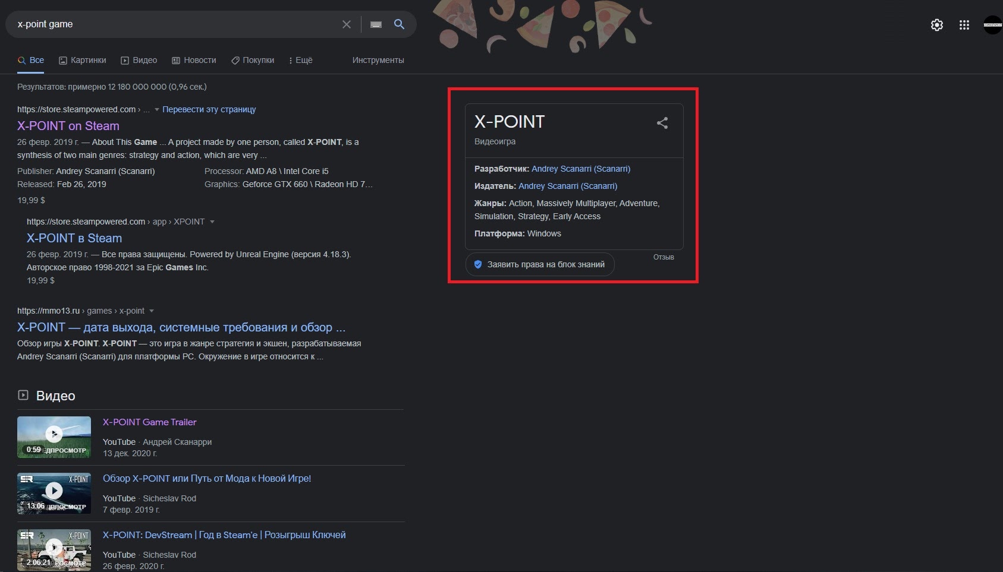
Task: Switch to the Картинки tab
Action: pos(83,60)
